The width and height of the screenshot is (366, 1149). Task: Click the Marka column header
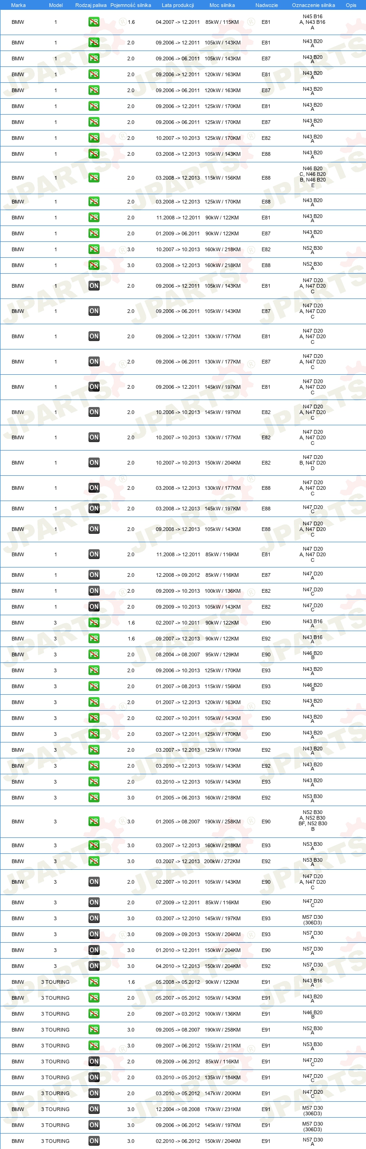click(18, 5)
